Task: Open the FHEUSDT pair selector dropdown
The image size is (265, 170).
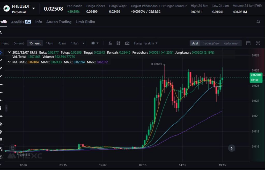Action: (x=33, y=8)
